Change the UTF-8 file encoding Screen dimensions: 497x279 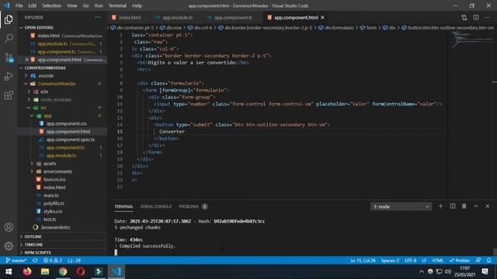411,260
